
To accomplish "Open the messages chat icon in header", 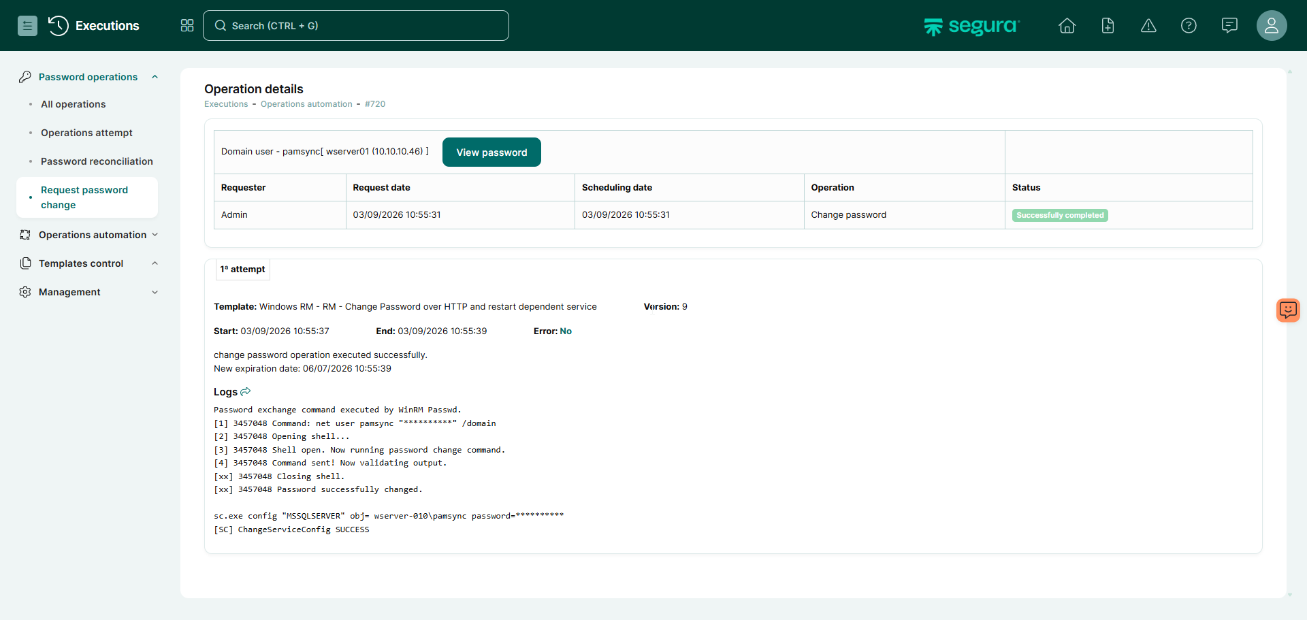I will [1229, 26].
